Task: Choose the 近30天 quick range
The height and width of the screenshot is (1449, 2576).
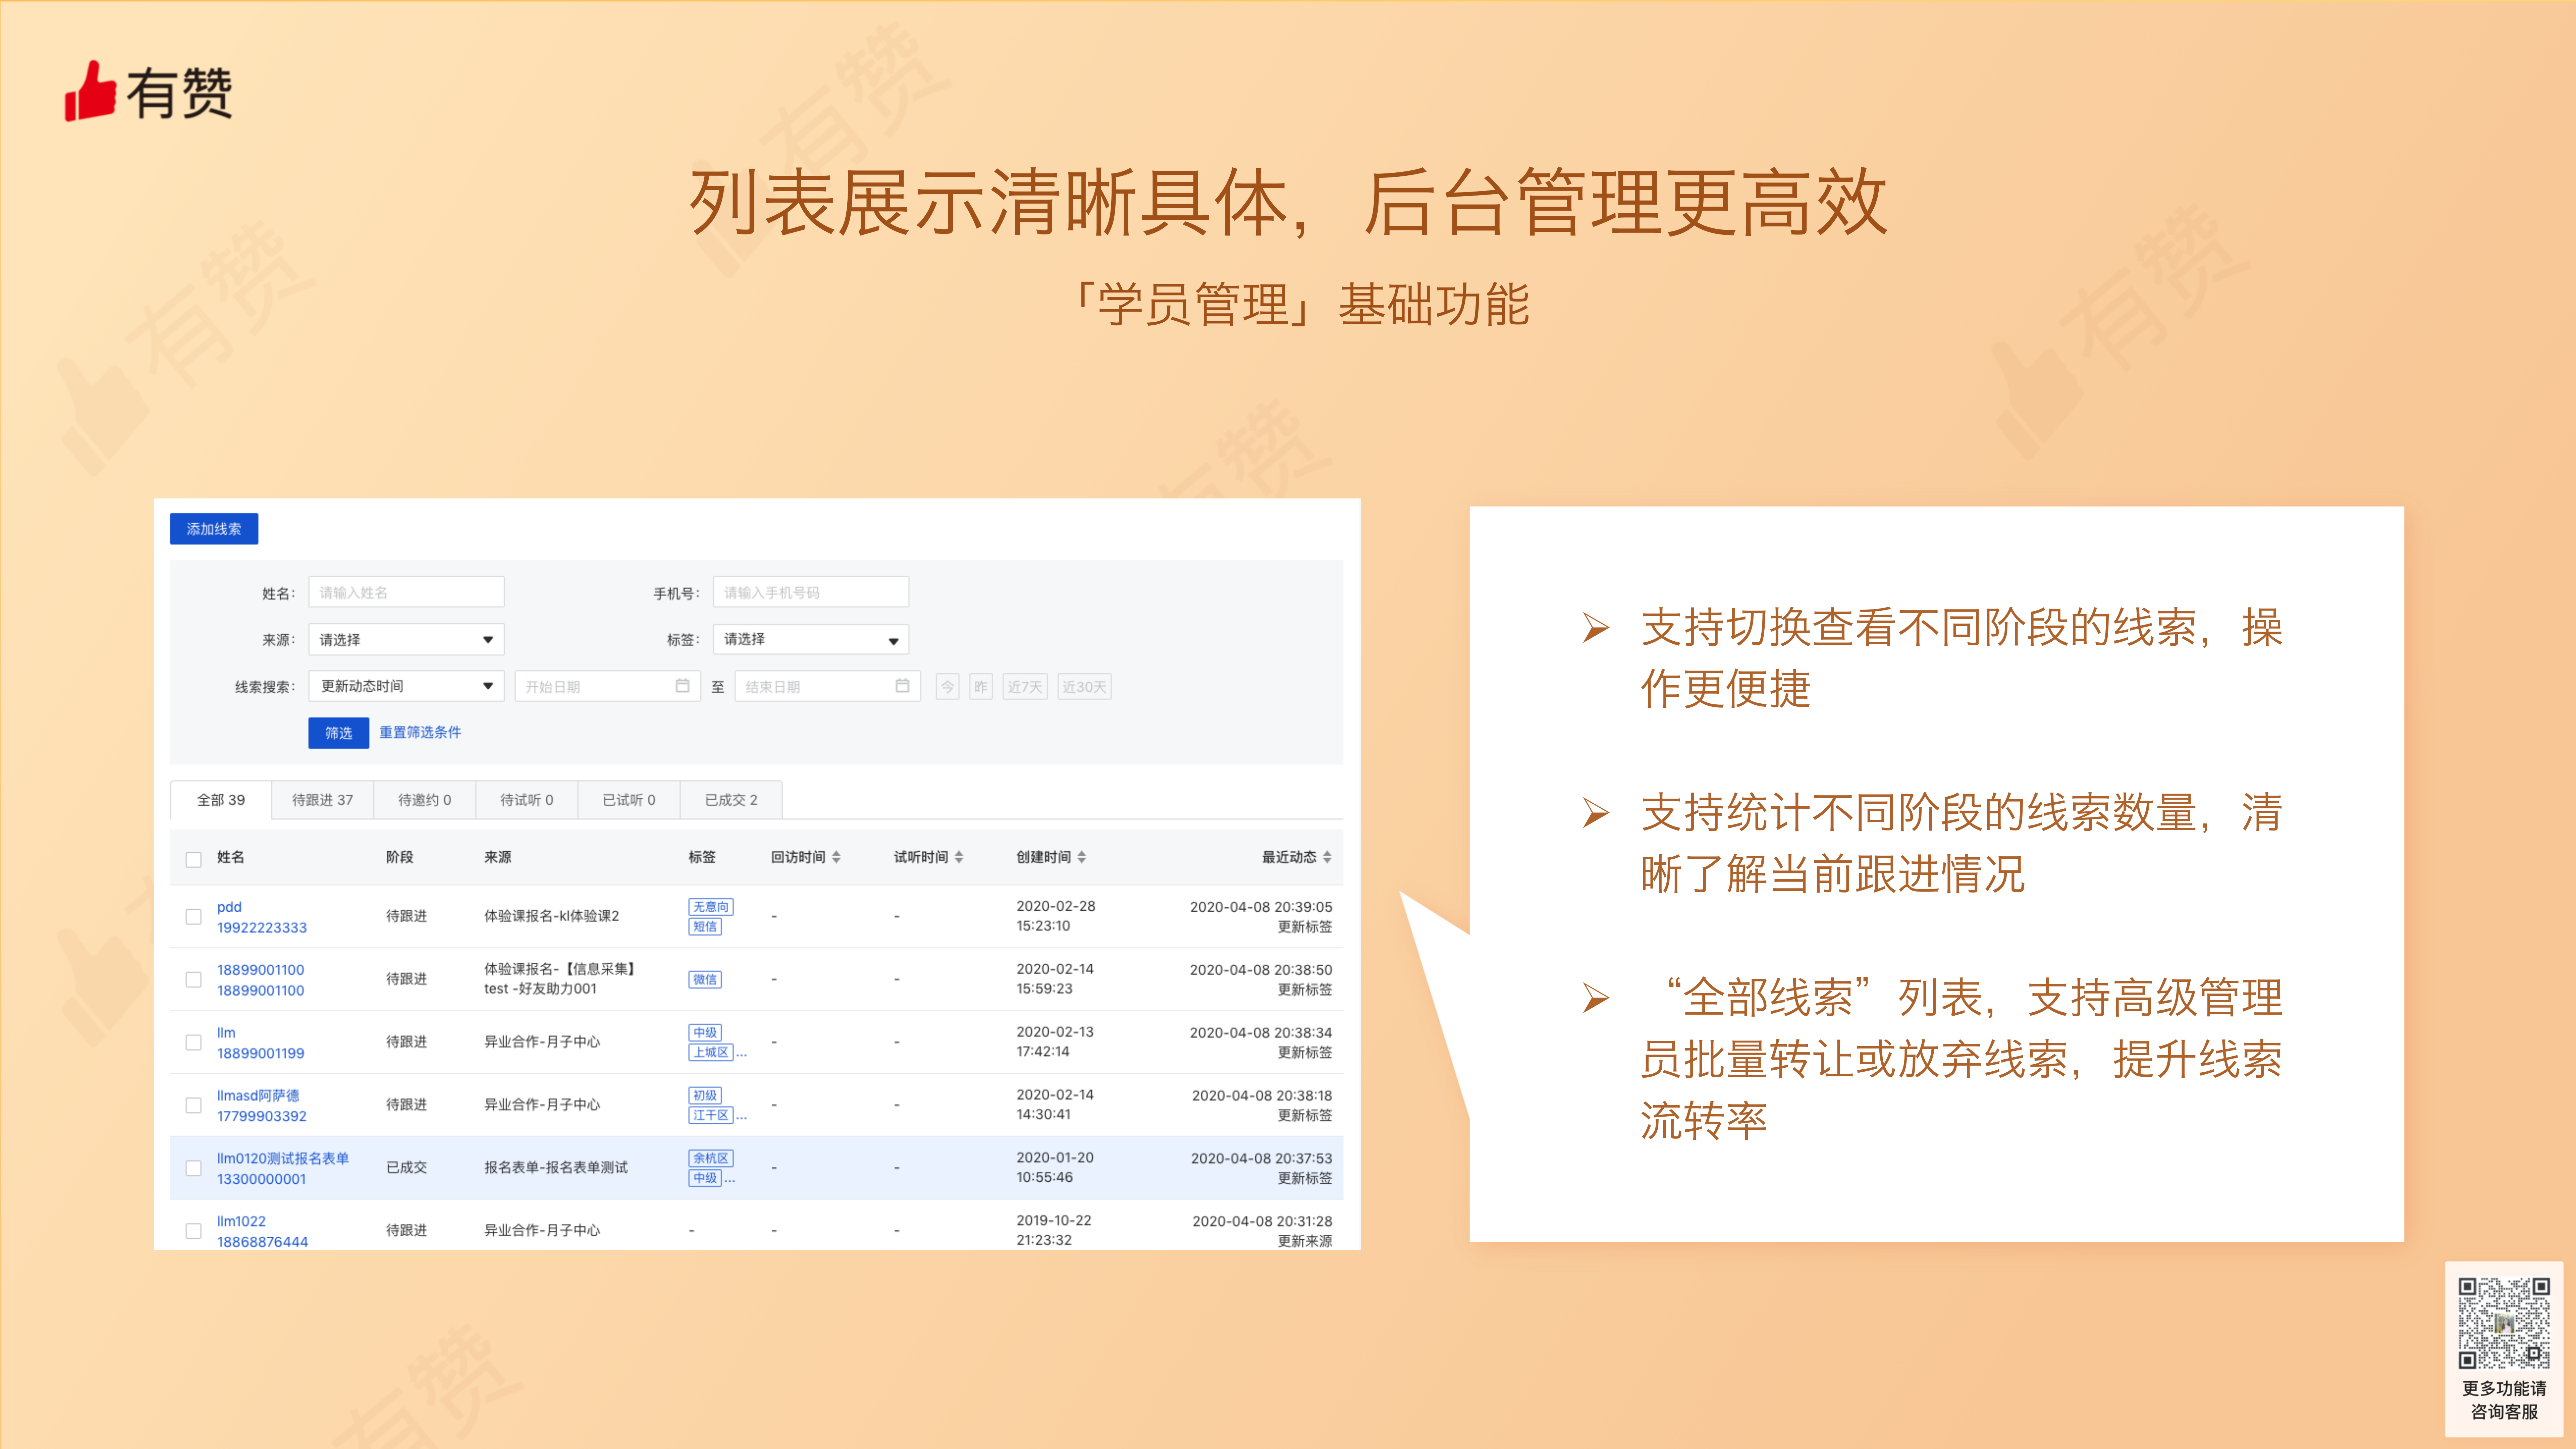Action: (1084, 687)
